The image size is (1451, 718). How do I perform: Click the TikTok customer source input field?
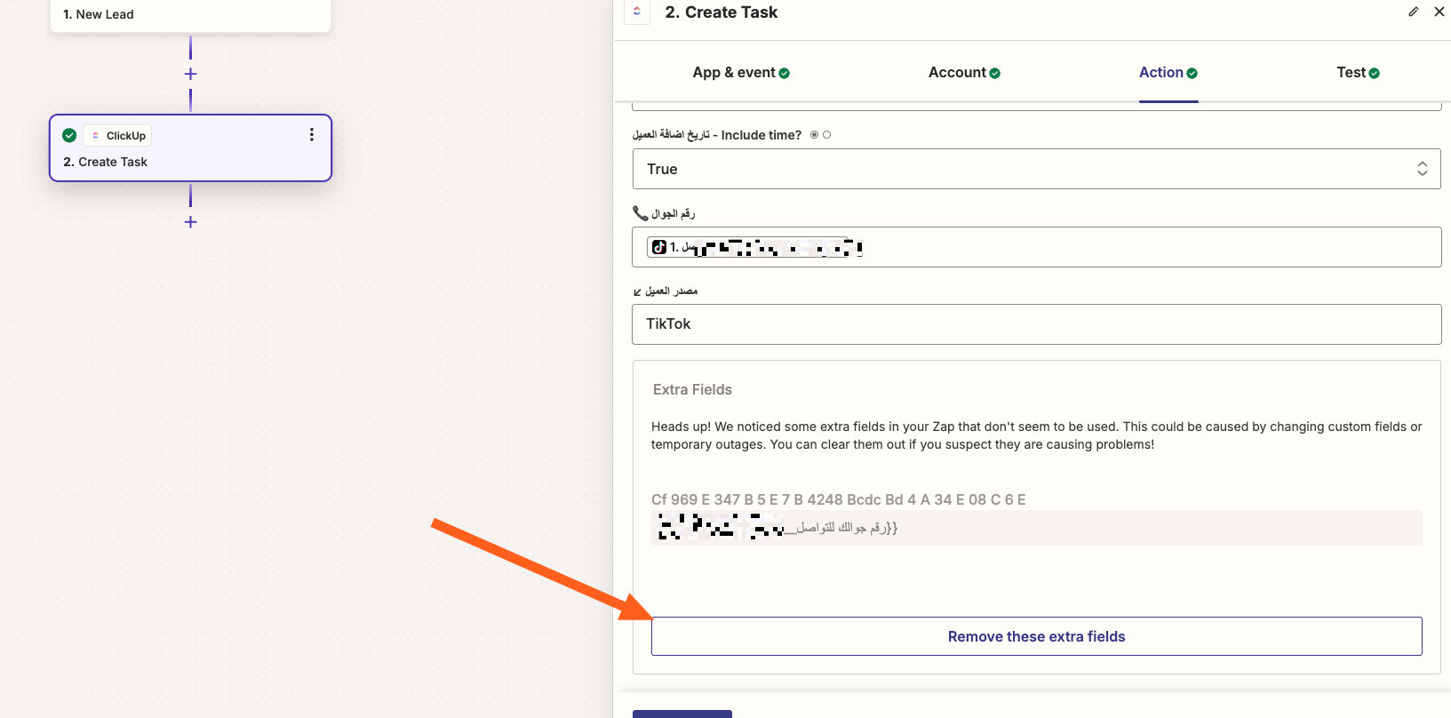pos(1036,324)
